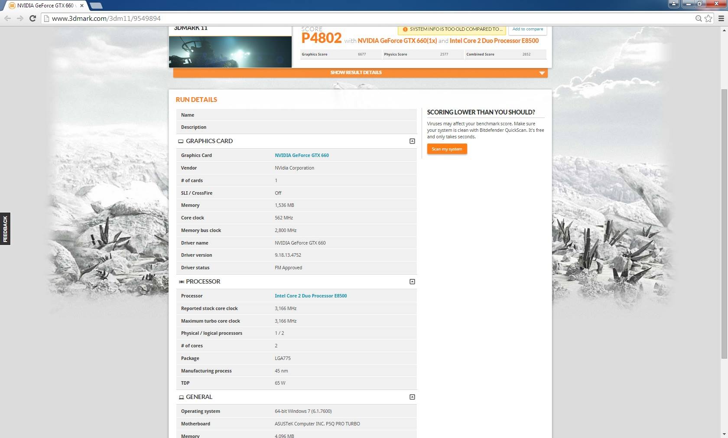
Task: Open the Chrome menu hamburger icon
Action: pyautogui.click(x=721, y=18)
